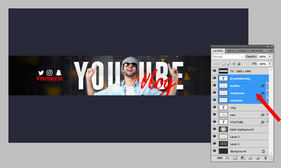Open Fill slider arrow
The width and height of the screenshot is (281, 168).
270,64
